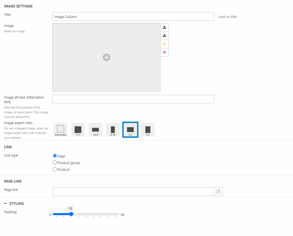
Task: Collapse the Styling section
Action: 5,204
